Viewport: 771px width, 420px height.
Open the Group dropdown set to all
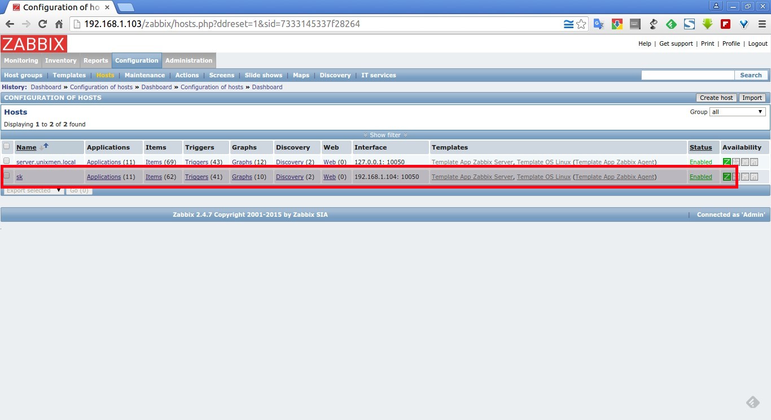738,112
